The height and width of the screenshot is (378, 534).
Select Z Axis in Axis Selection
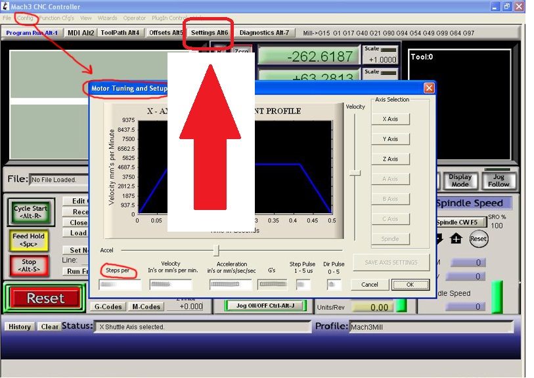tap(390, 159)
